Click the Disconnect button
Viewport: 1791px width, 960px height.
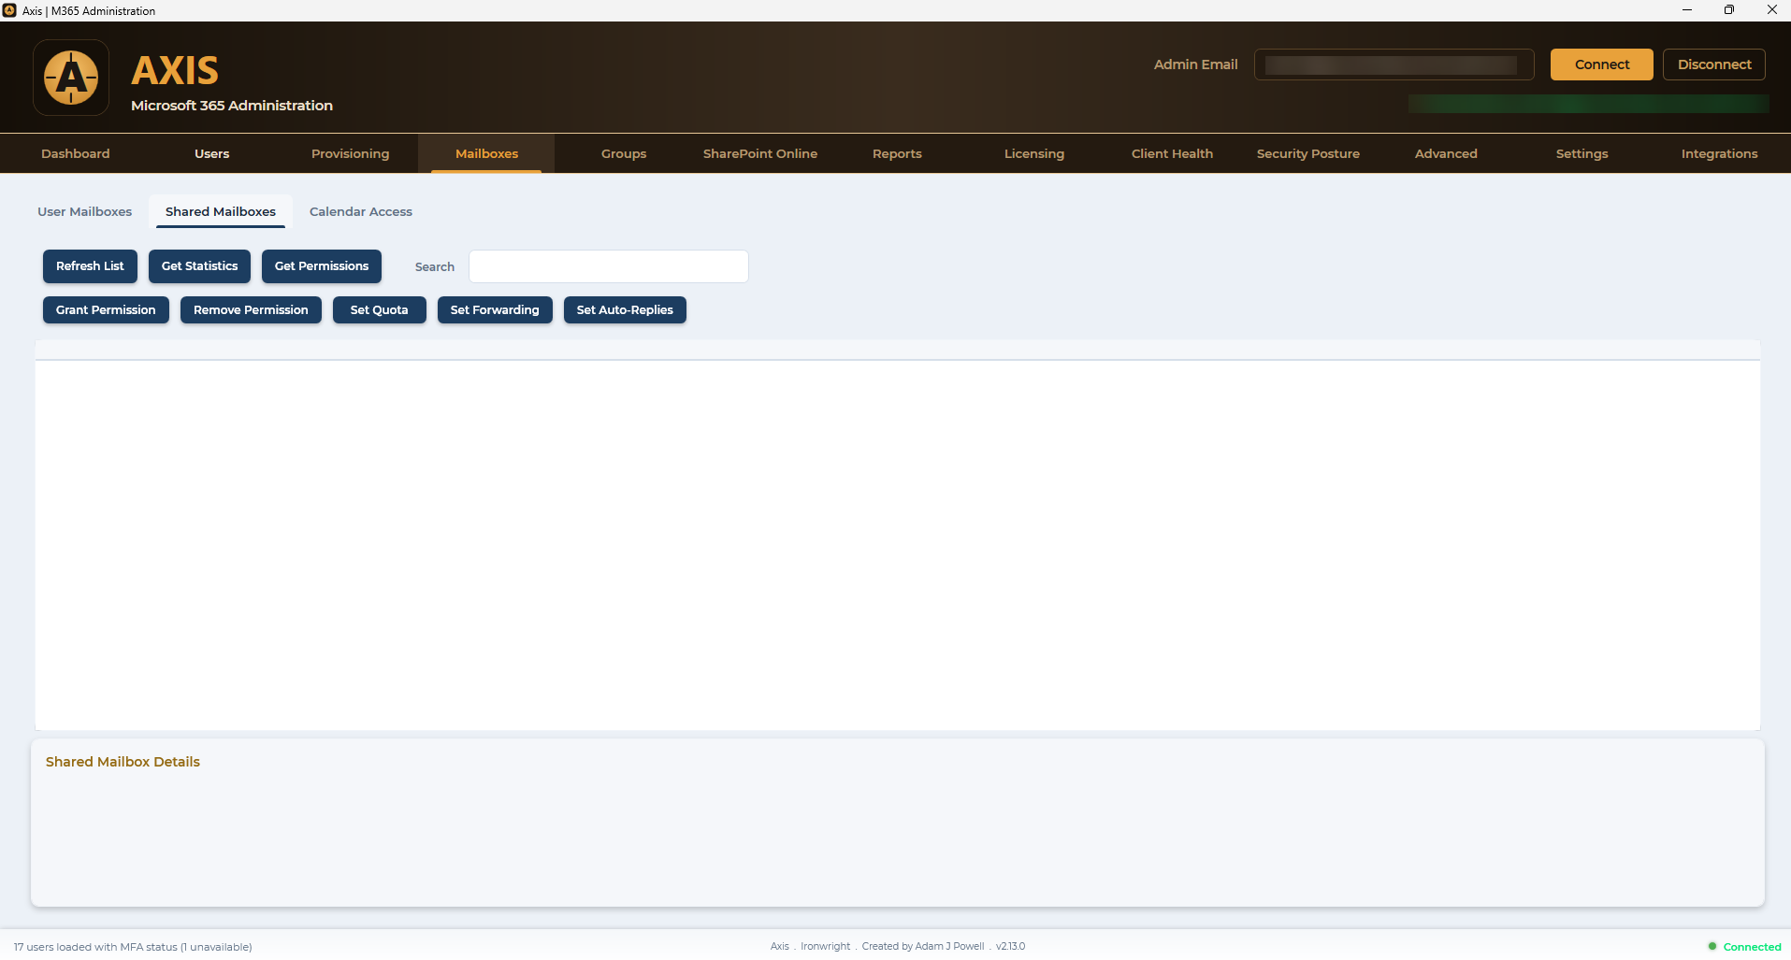point(1714,64)
